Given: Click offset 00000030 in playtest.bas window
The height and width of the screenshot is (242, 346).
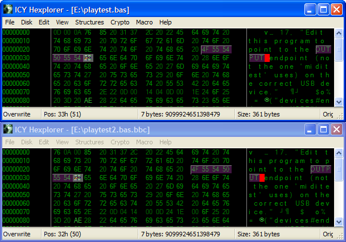Looking at the screenshot, I should (16, 58).
